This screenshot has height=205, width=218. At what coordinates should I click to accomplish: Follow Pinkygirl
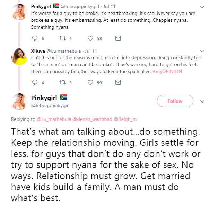click(175, 101)
